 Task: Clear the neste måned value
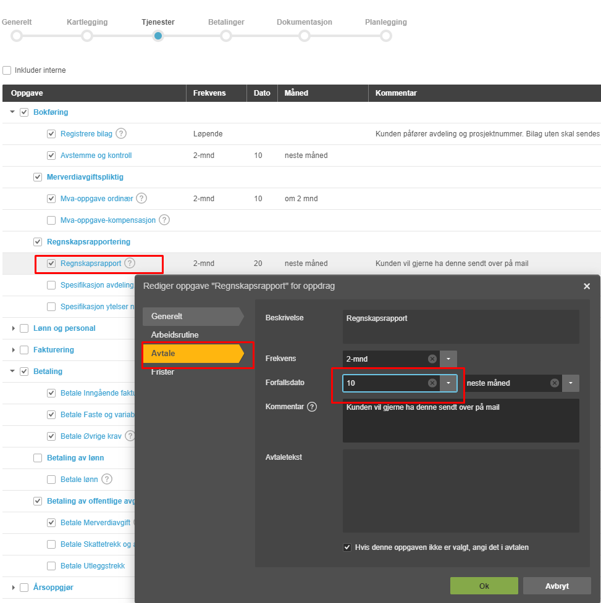[554, 383]
